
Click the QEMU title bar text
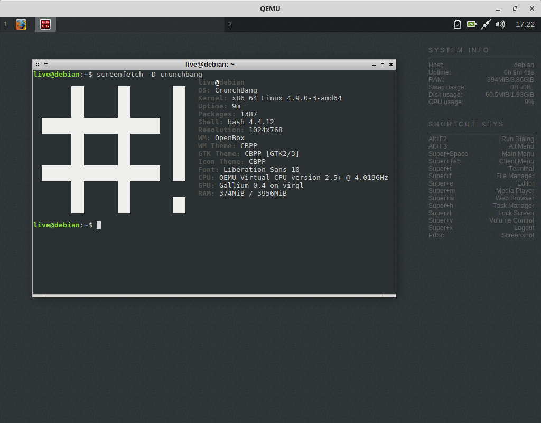tap(270, 8)
